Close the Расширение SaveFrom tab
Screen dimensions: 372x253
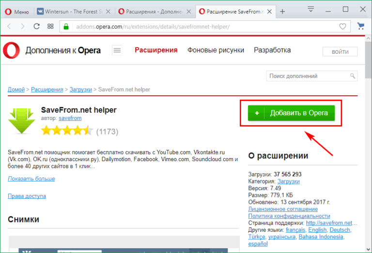tap(269, 12)
